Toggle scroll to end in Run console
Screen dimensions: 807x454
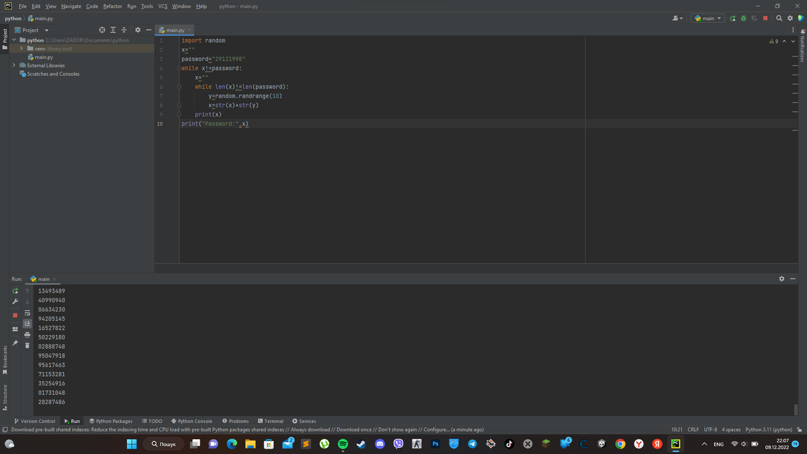coord(28,324)
